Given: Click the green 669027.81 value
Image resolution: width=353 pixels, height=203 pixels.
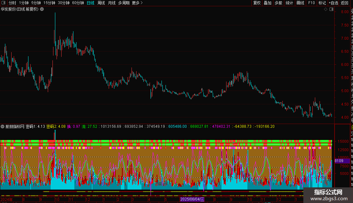Looking at the screenshot, I should pos(200,126).
